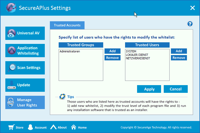The width and height of the screenshot is (200, 133).
Task: Open the Application Whitelisting section
Action: pos(25,51)
